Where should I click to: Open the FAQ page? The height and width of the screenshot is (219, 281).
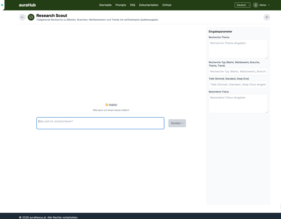click(x=133, y=5)
